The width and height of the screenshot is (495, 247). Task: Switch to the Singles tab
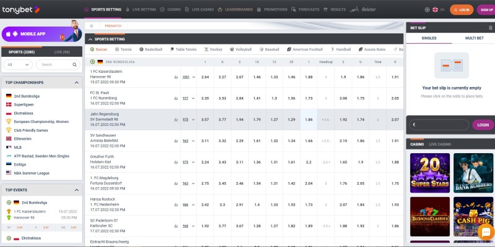pos(429,38)
